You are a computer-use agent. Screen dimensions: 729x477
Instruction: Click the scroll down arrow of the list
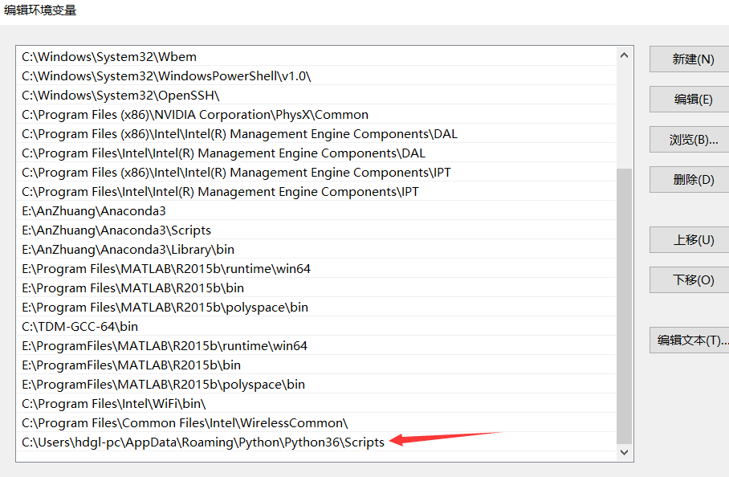pos(624,452)
